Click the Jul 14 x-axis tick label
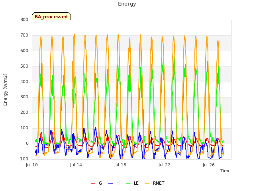The width and height of the screenshot is (255, 191). point(76,165)
